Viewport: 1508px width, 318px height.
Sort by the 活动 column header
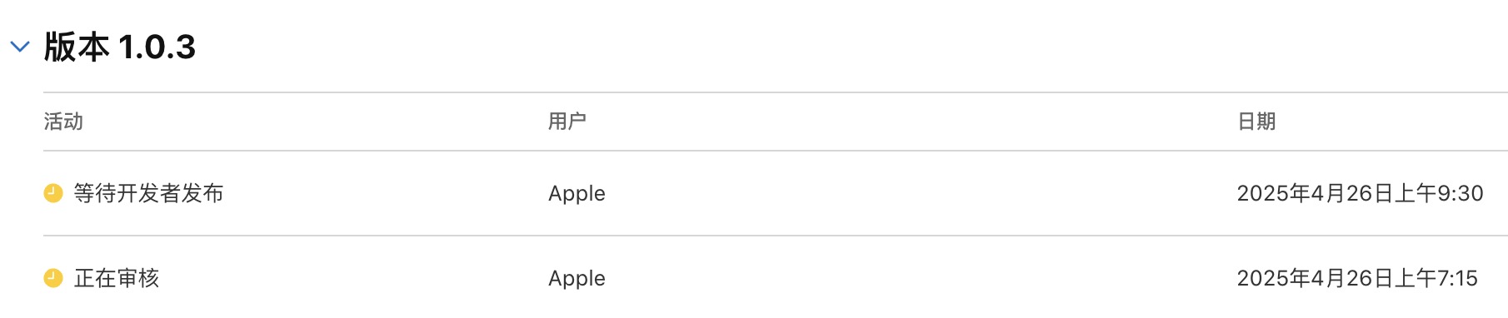pos(63,122)
